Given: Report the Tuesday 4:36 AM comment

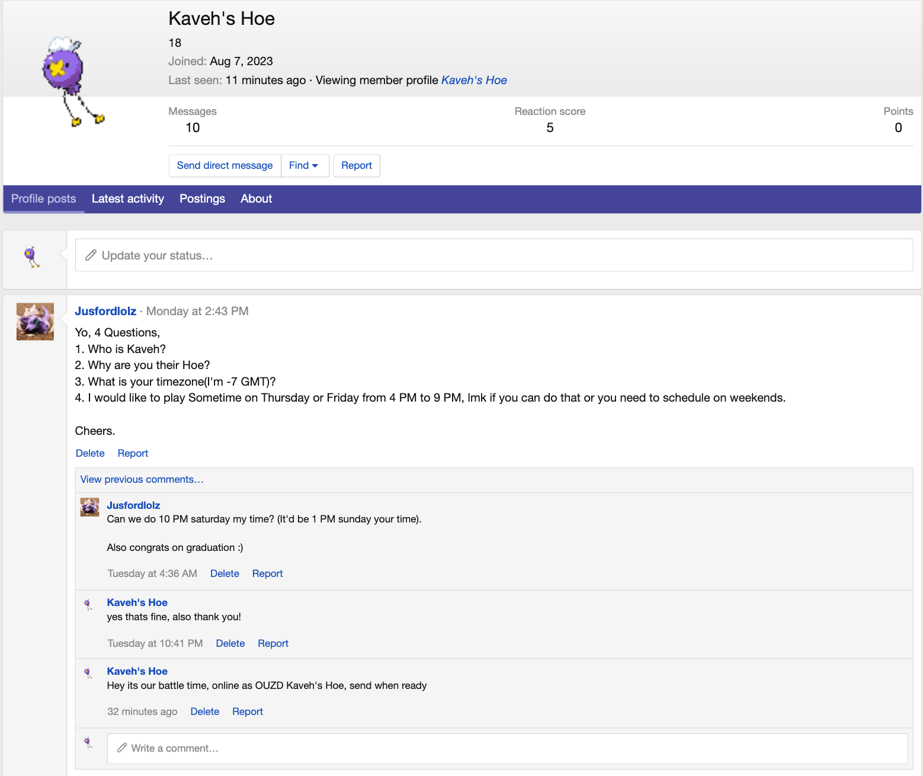Looking at the screenshot, I should coord(267,573).
